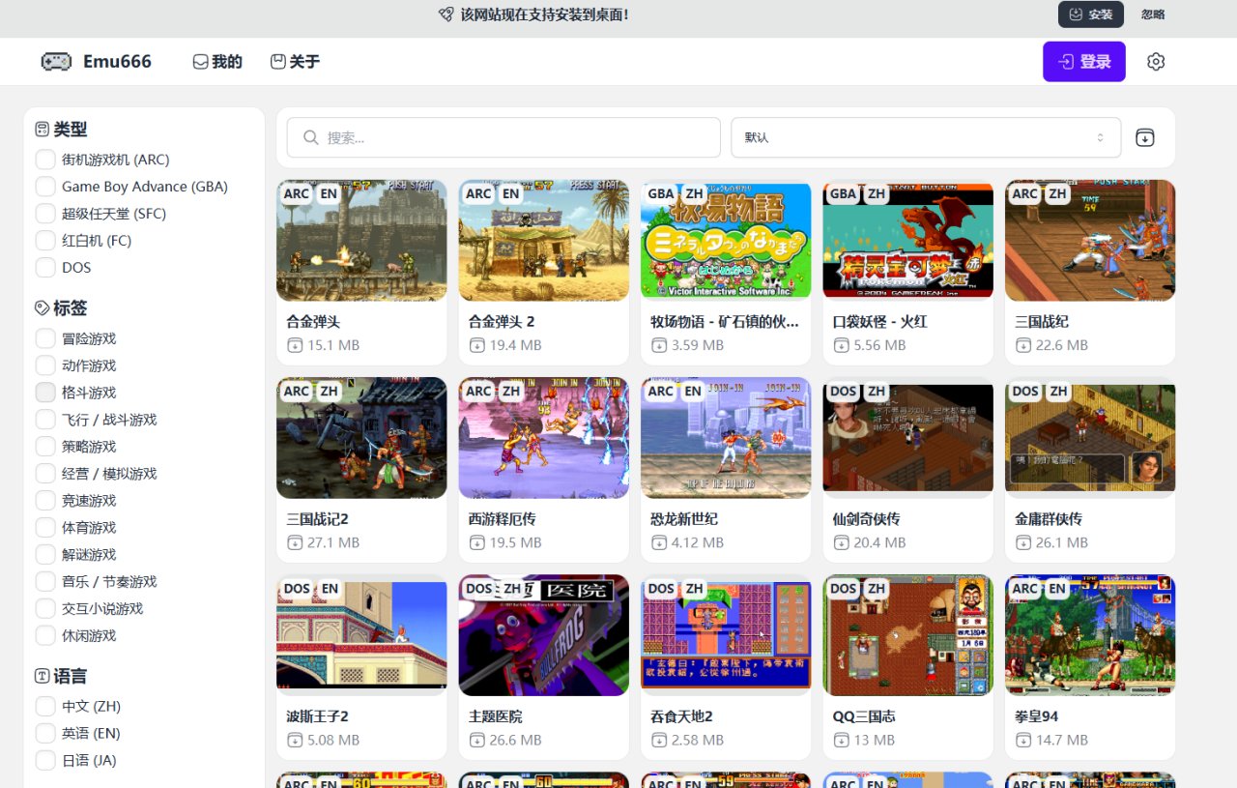Enable the 超级任天堂 (SFC) filter

pyautogui.click(x=44, y=214)
